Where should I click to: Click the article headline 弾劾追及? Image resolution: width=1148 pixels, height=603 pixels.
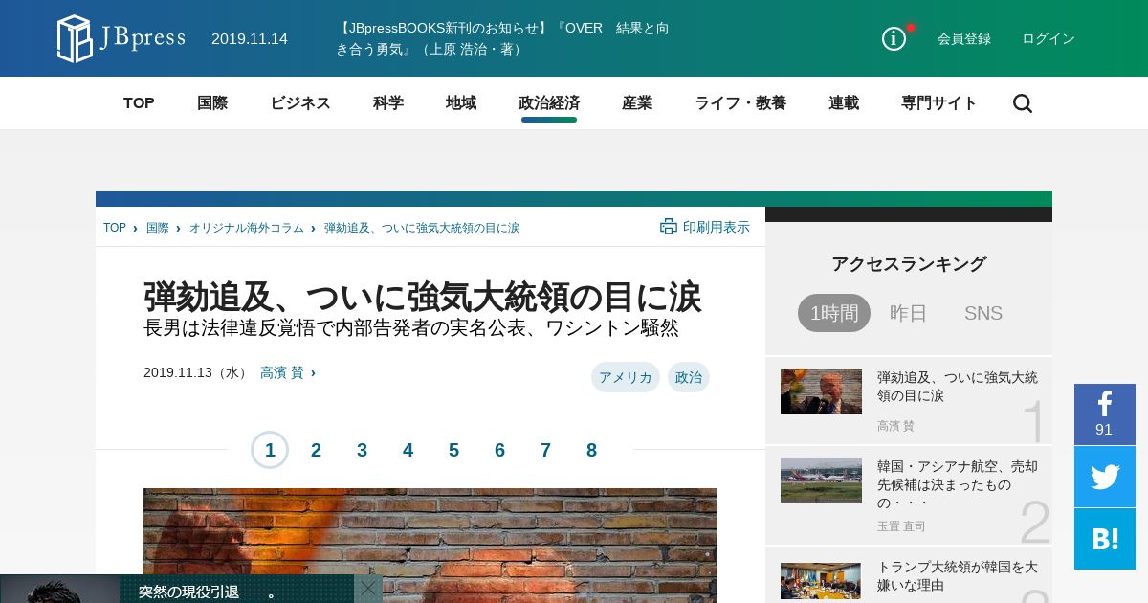point(422,297)
